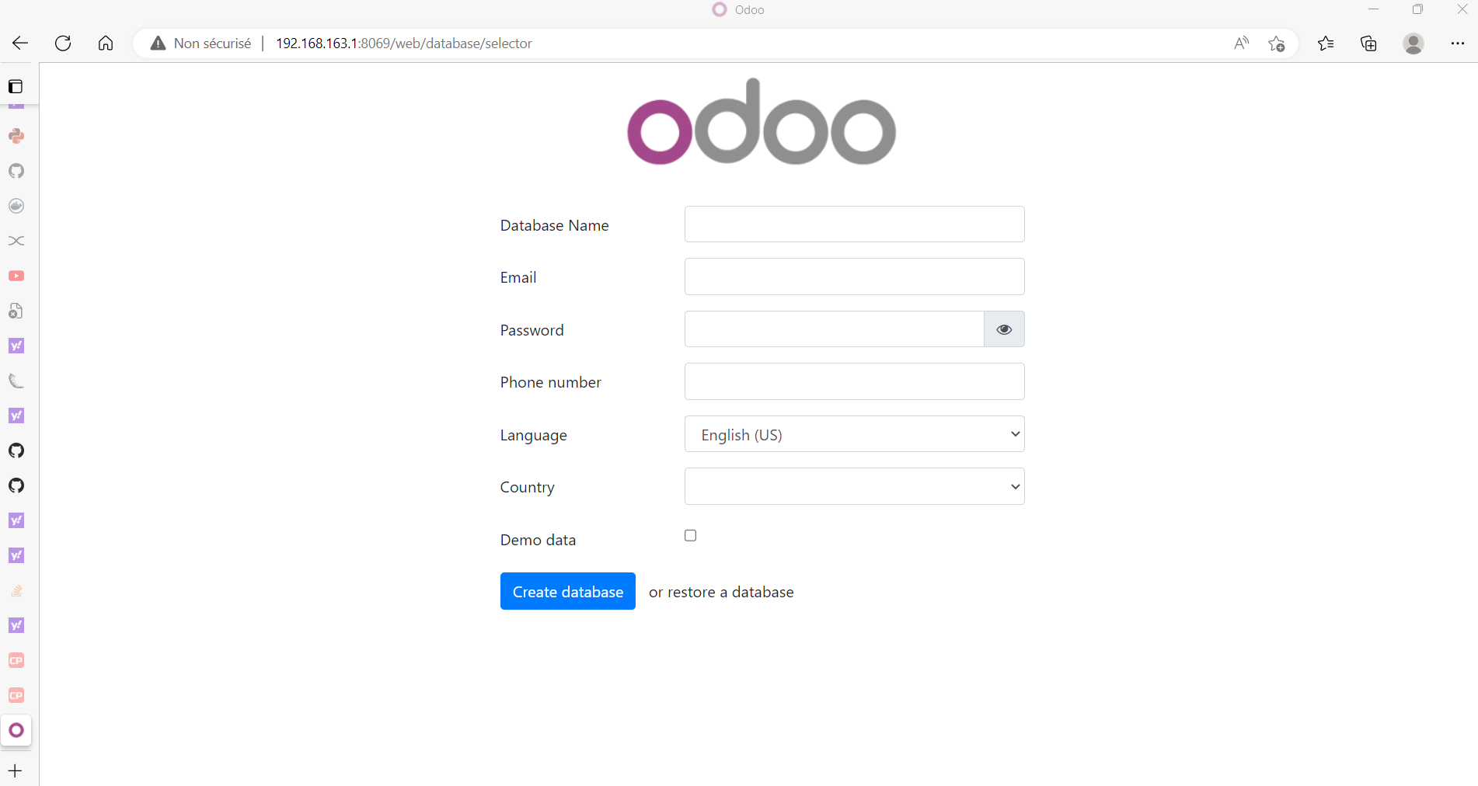Expand the Country selection list
1478x786 pixels.
(853, 485)
